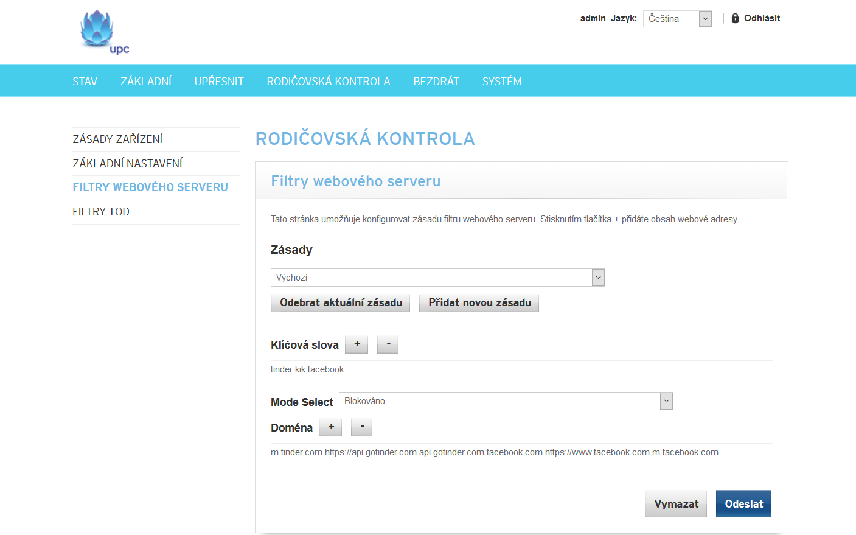856x535 pixels.
Task: Remove a keyword with Klíčová slova minus
Action: (388, 344)
